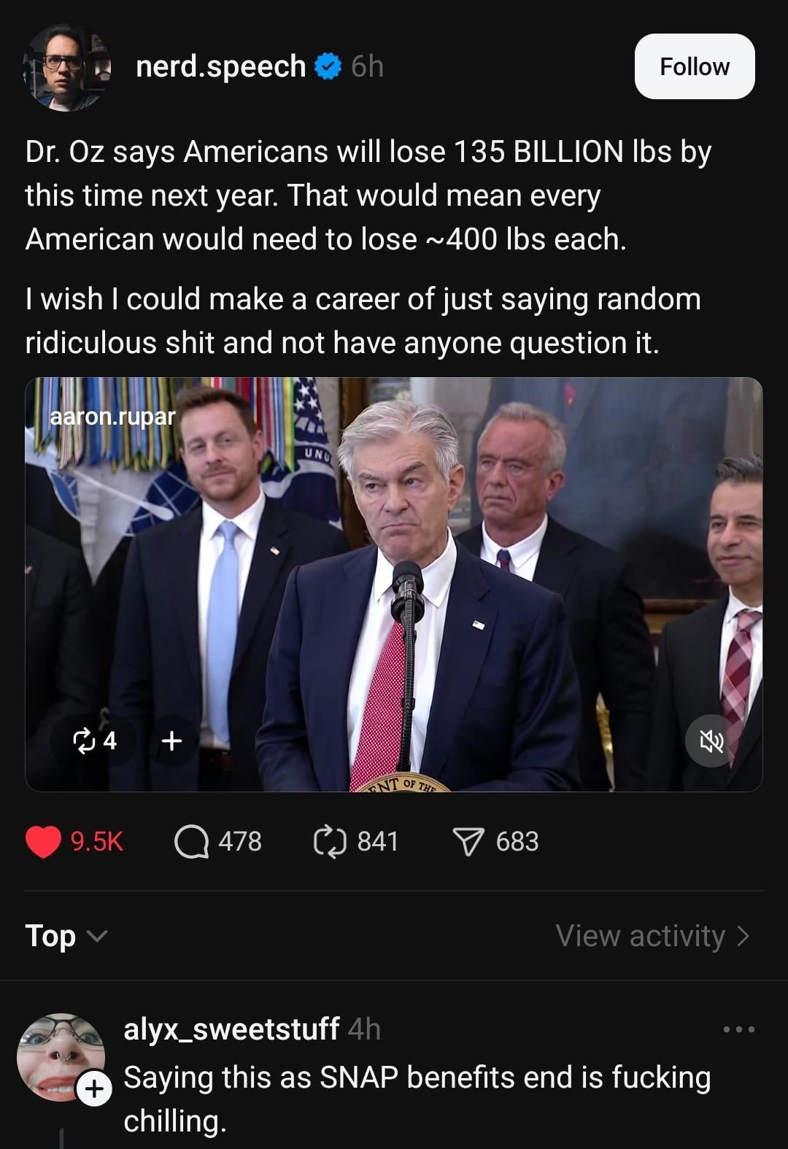The width and height of the screenshot is (788, 1149).
Task: Repost using the 841 repost icon
Action: point(330,841)
